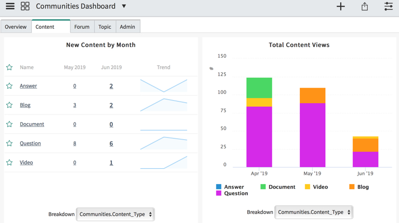
Task: Click the Trend column header
Action: click(164, 67)
